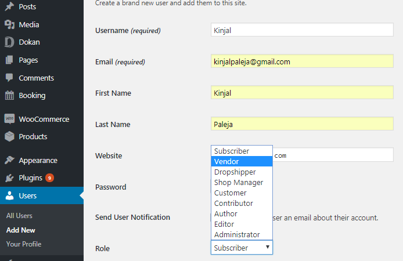Click the Products box icon
The image size is (403, 261).
[9, 137]
